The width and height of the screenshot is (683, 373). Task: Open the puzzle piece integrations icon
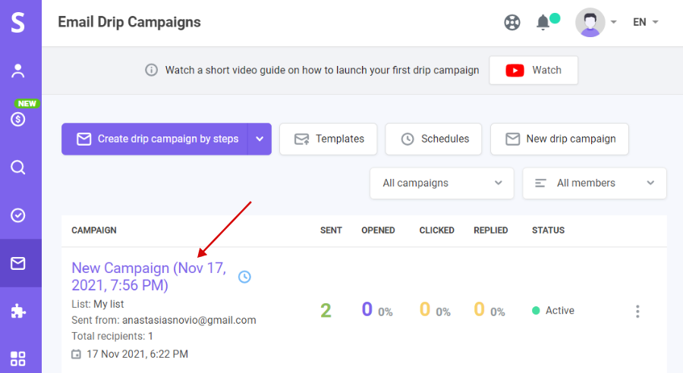pos(18,311)
